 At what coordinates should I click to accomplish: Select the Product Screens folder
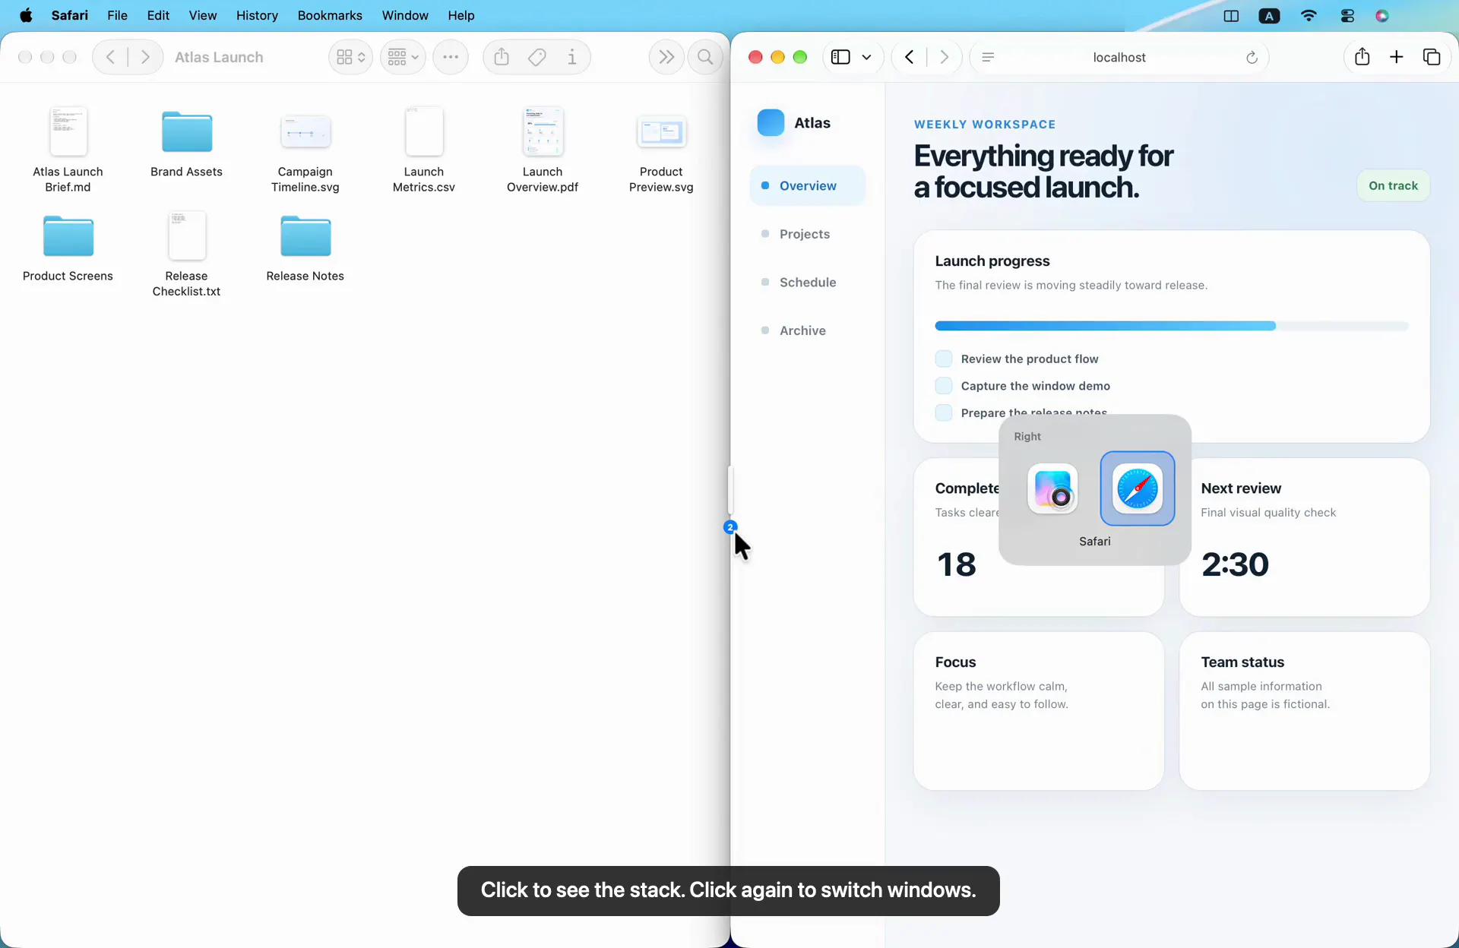point(68,248)
